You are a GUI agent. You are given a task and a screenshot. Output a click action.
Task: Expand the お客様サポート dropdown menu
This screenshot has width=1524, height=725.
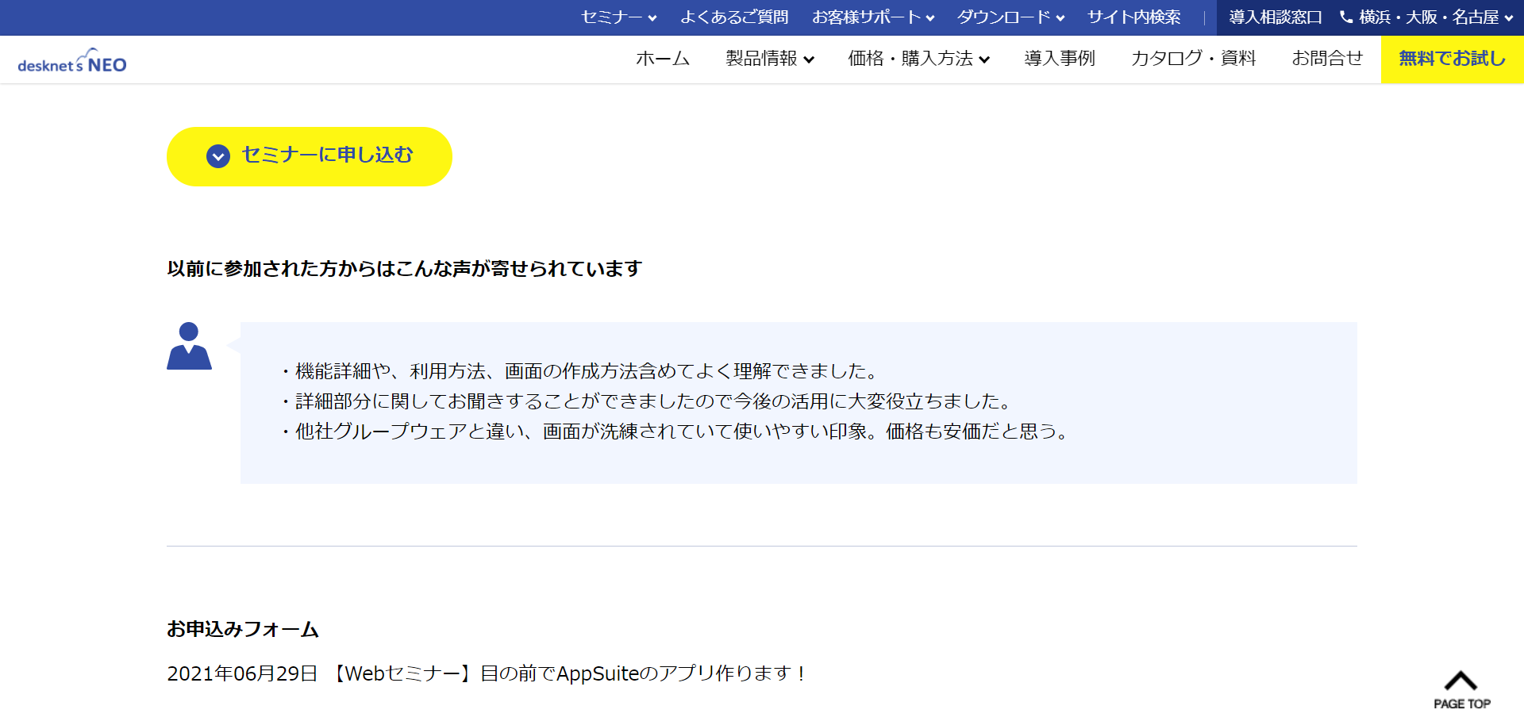[873, 17]
